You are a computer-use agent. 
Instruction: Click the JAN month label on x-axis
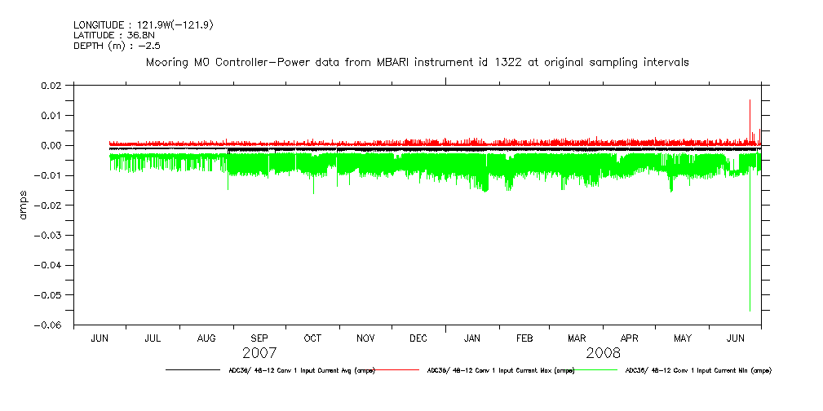click(471, 338)
